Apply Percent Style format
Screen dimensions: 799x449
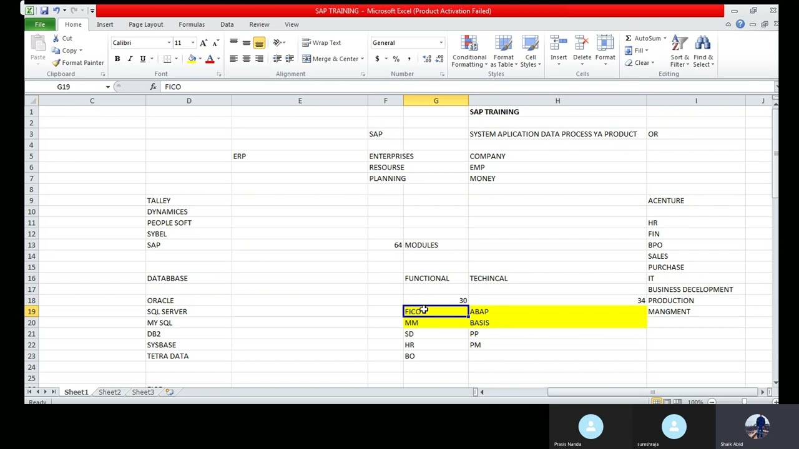(x=396, y=59)
